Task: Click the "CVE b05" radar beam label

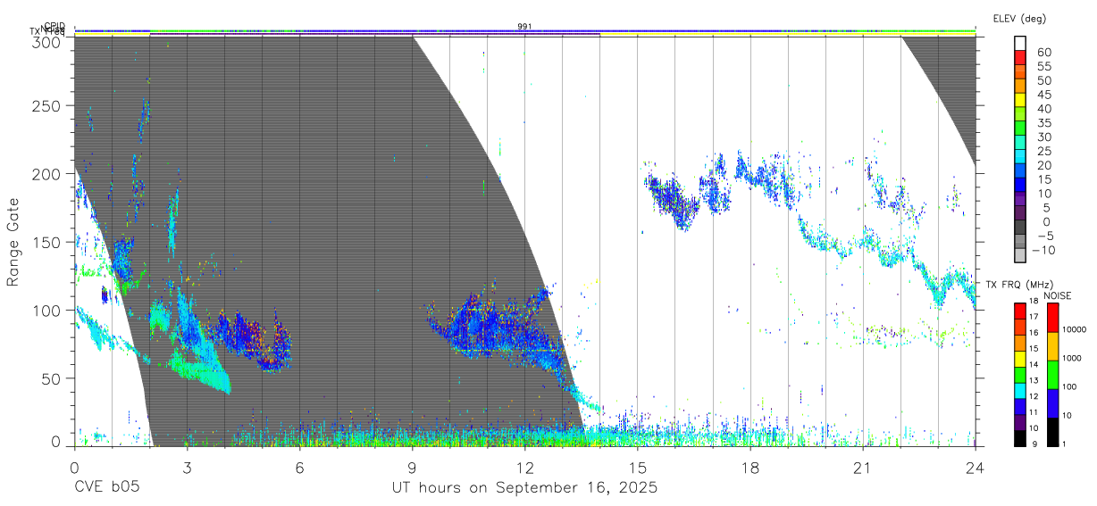Action: point(107,488)
